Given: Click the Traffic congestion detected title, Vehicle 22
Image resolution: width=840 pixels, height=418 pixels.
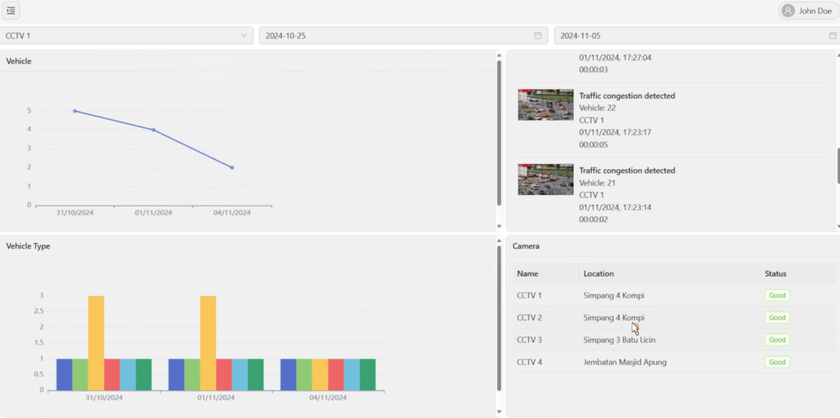Looking at the screenshot, I should [x=627, y=96].
